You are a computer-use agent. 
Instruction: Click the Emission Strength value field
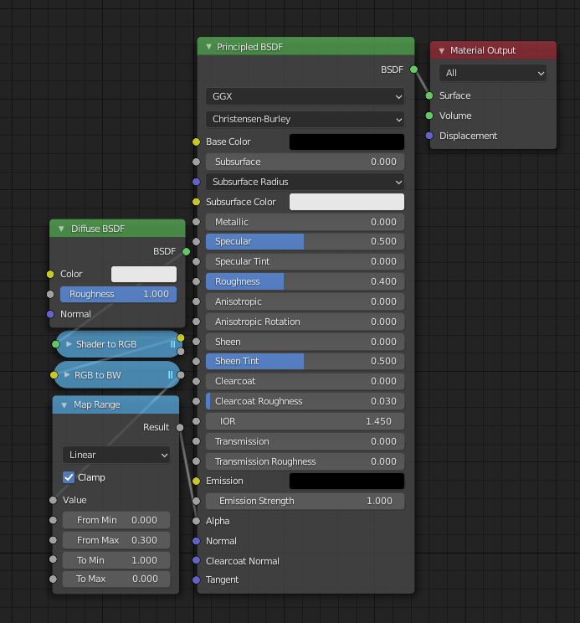coord(305,501)
